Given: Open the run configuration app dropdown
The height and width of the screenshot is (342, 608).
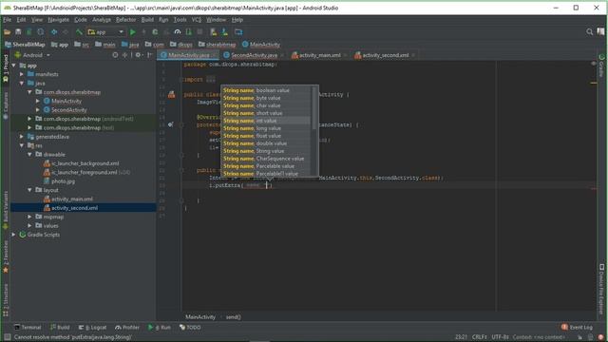Looking at the screenshot, I should point(105,32).
